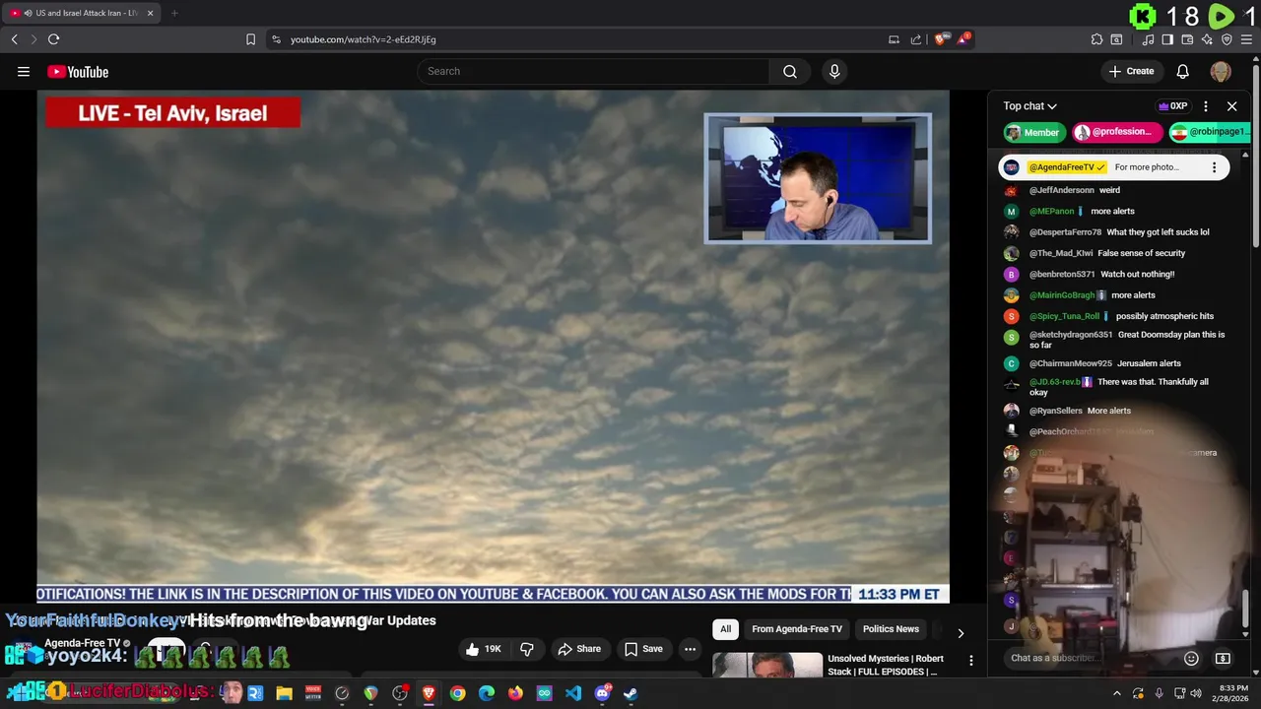Open the @profession... chat ticker chip
Viewport: 1261px width, 709px height.
pos(1117,132)
